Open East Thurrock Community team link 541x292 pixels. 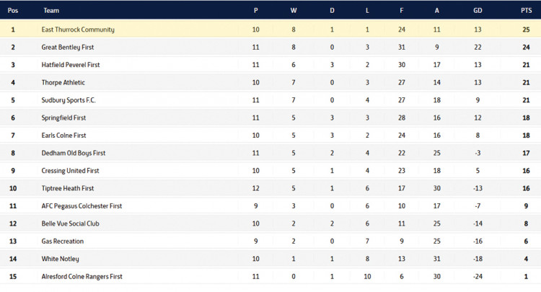pos(78,30)
